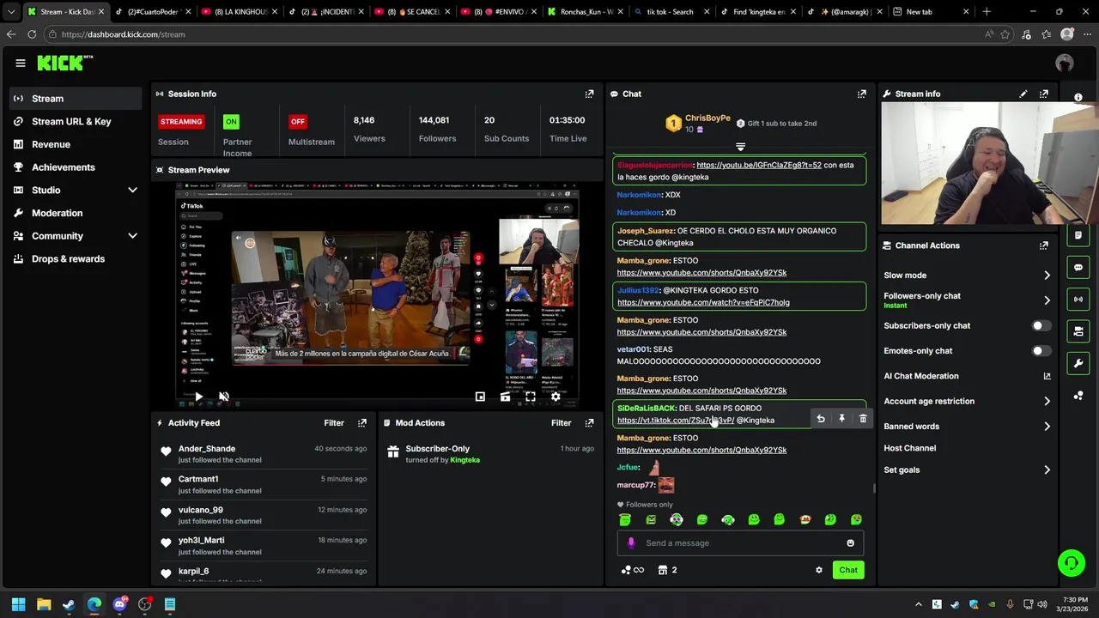Toggle Subscribers-only chat switch
The height and width of the screenshot is (618, 1099).
[x=1040, y=326]
